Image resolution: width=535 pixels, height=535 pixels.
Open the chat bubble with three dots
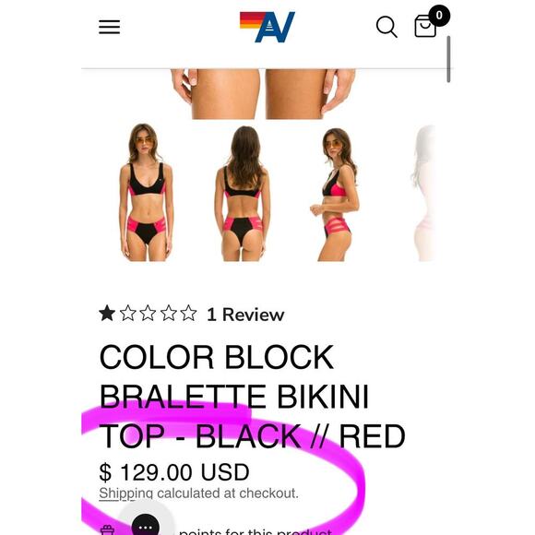[146, 525]
